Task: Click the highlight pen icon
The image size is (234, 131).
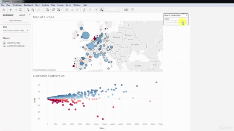Action: (x=84, y=10)
